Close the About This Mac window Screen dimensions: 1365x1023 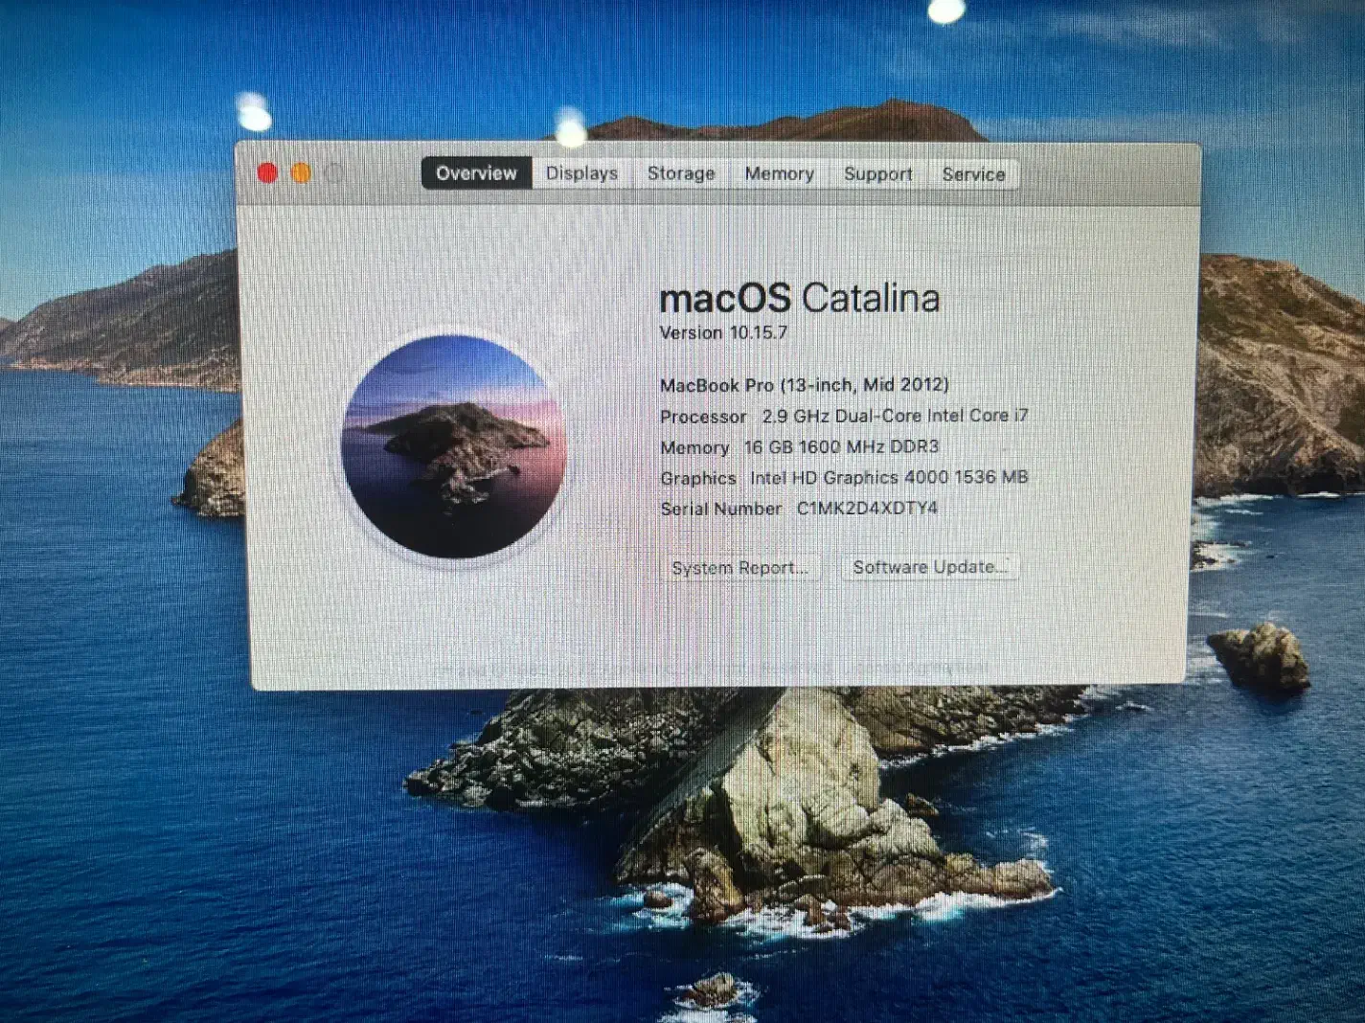pyautogui.click(x=268, y=173)
